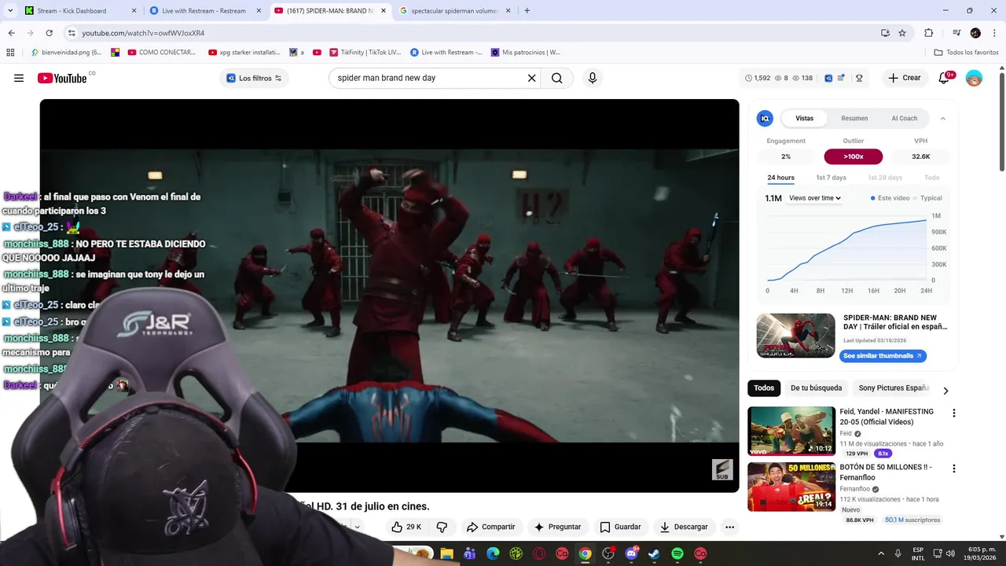The height and width of the screenshot is (566, 1006).
Task: Toggle the SUB subtitles badge on the video
Action: (722, 470)
